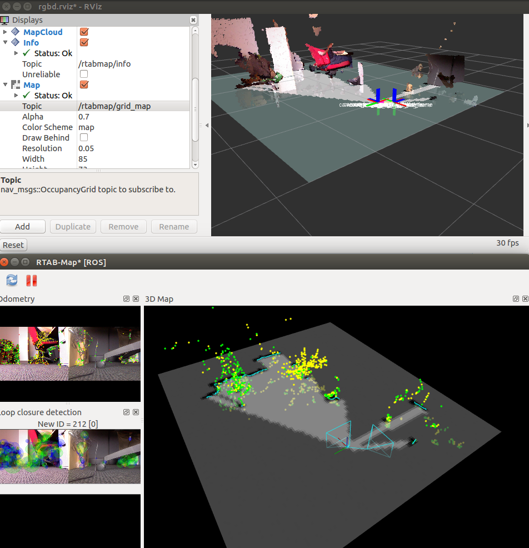The height and width of the screenshot is (548, 529).
Task: Float the 3D Map dock panel
Action: [516, 299]
